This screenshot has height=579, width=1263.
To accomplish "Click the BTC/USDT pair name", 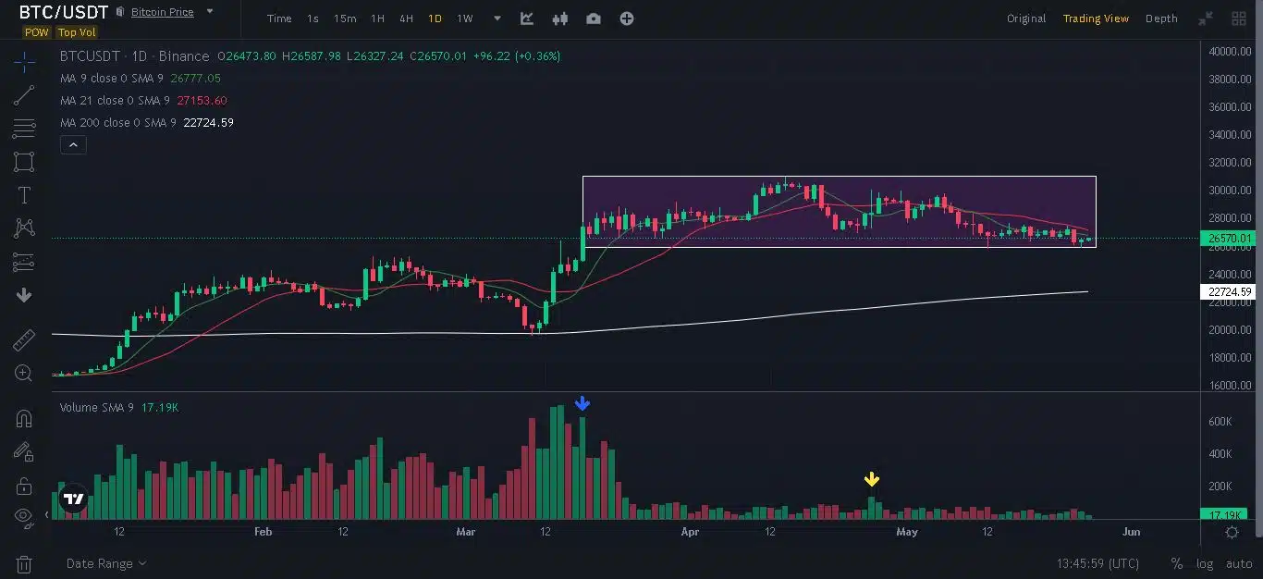I will (x=64, y=12).
